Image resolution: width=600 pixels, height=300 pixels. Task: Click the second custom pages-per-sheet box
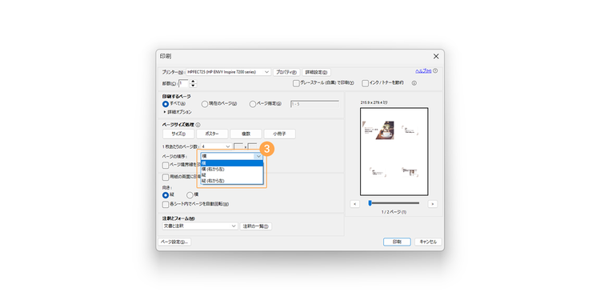click(x=253, y=146)
